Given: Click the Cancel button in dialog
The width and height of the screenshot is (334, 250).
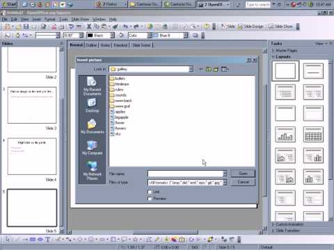Looking at the screenshot, I should [243, 182].
